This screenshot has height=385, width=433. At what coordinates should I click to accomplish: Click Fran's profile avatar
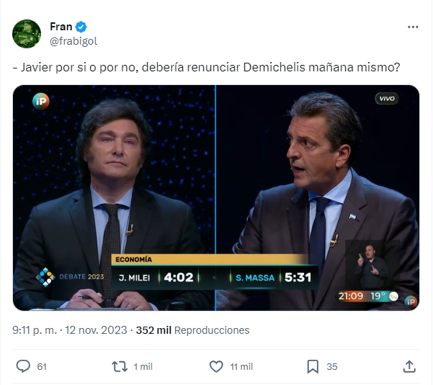point(27,34)
